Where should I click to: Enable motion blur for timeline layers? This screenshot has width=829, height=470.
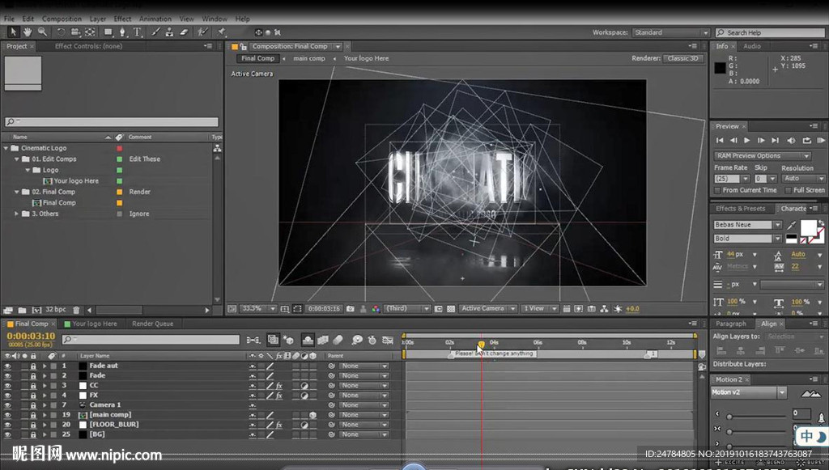(338, 340)
